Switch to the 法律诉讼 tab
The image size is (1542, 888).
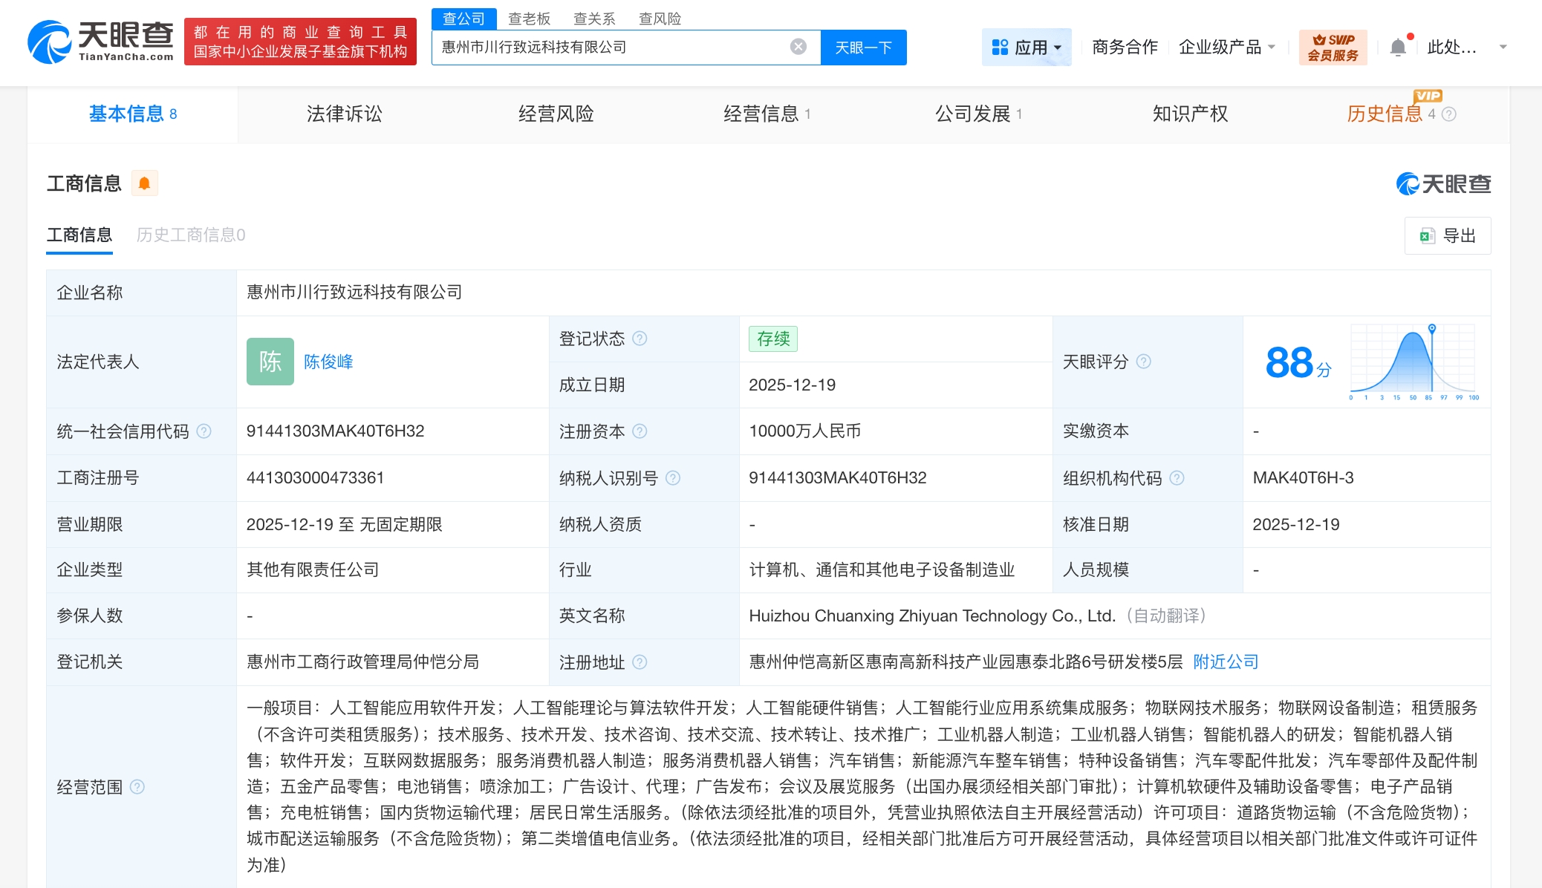pos(344,114)
